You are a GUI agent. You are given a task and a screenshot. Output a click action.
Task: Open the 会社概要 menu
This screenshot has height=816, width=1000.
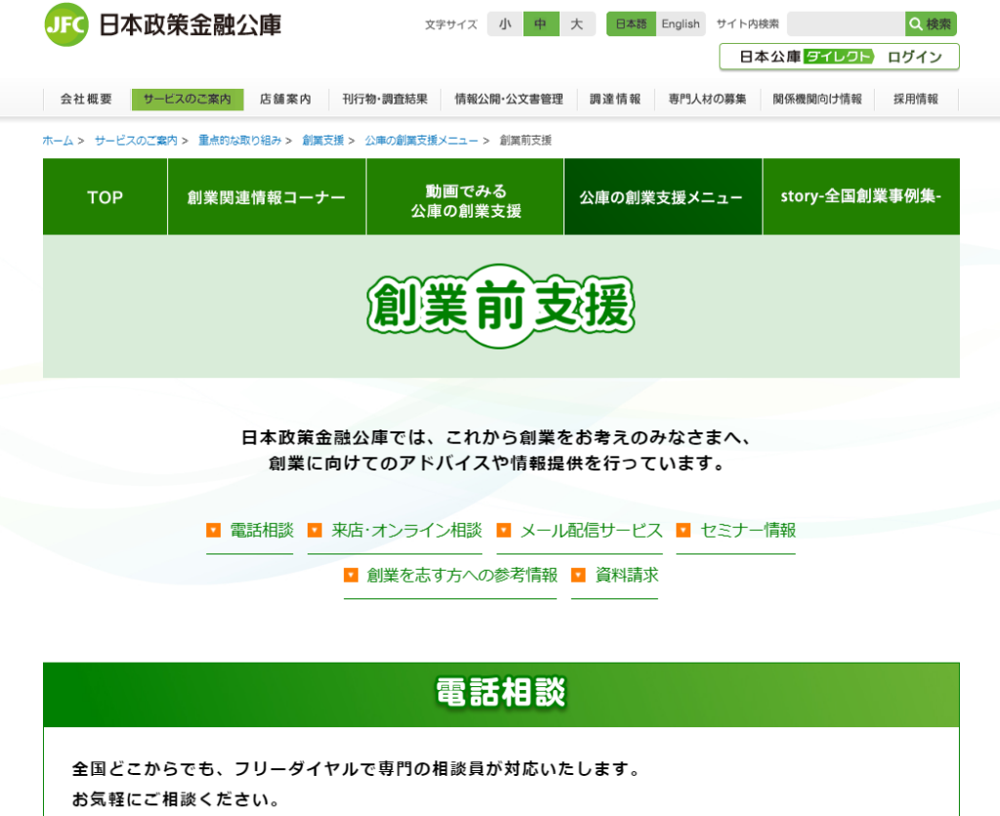86,100
